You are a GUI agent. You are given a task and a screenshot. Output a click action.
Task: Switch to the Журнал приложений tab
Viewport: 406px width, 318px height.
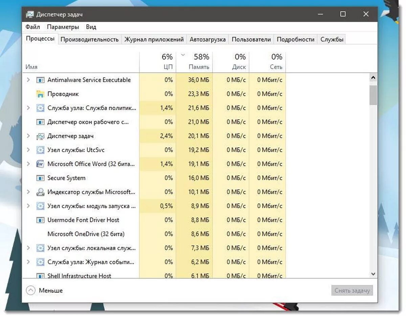point(154,39)
